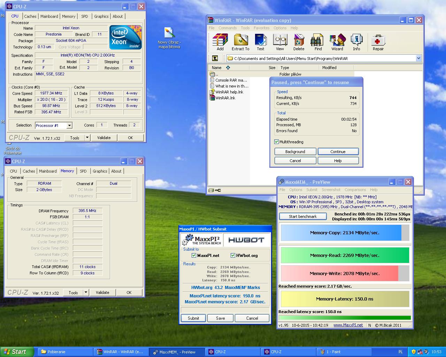Screen dimensions: 446x357
Task: Open the View tool in WinRAR
Action: coord(280,42)
